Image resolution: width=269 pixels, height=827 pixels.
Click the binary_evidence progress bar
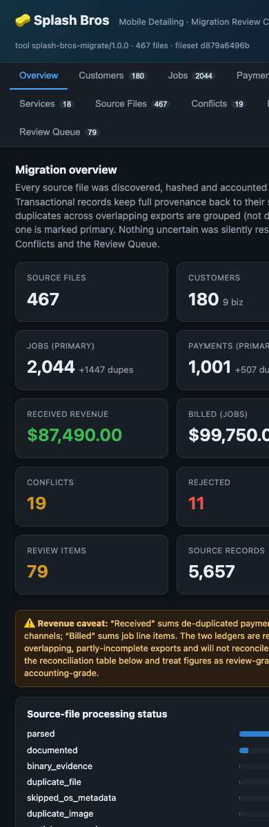[254, 766]
